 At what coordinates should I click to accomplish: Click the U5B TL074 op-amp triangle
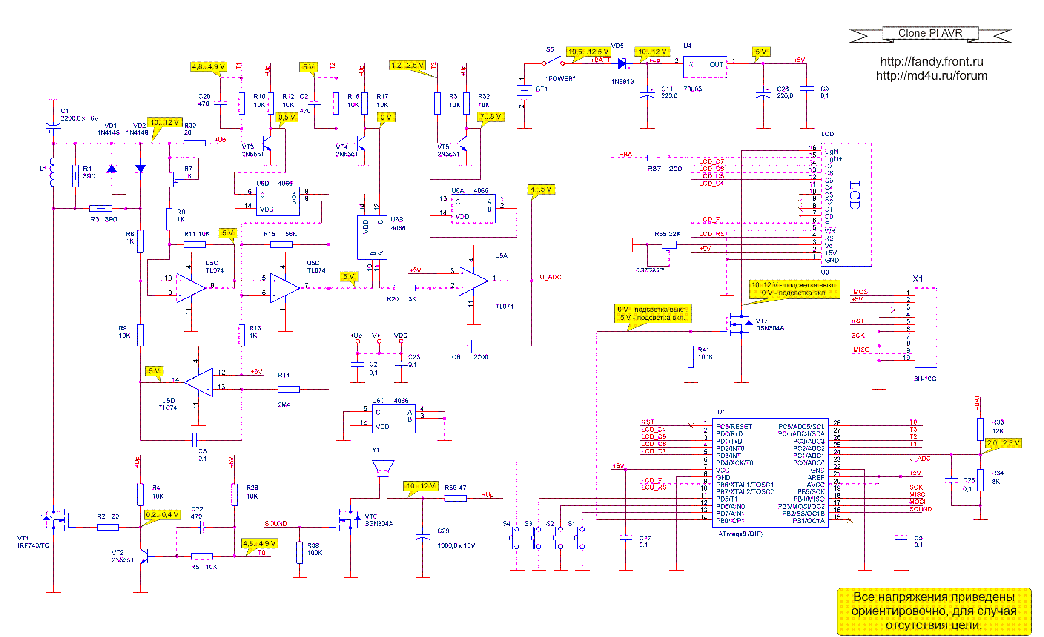[285, 288]
